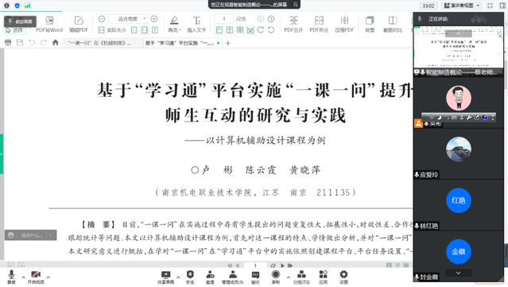Click the PDF转Word conversion icon
This screenshot has height=287, width=508.
click(x=49, y=25)
